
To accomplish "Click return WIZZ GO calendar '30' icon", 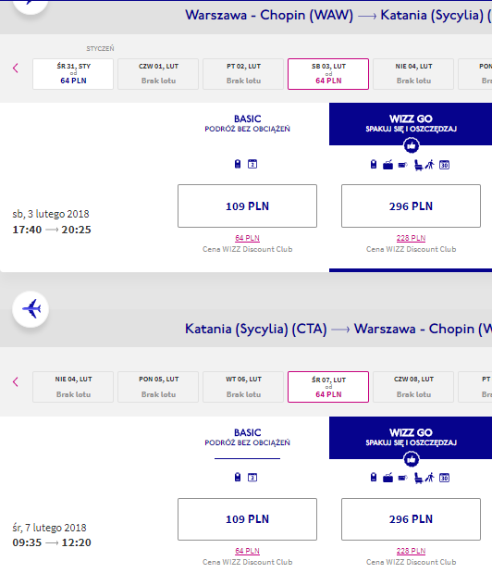I will pos(444,478).
